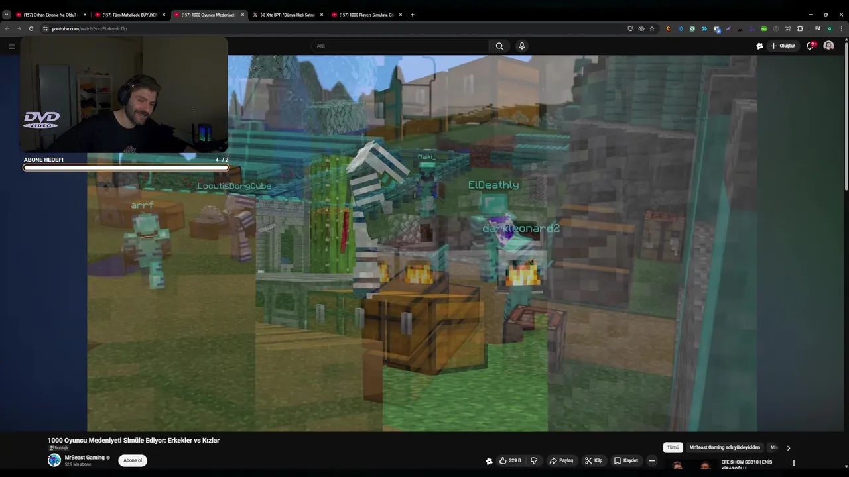Click the MrBeast Gaming channel avatar
This screenshot has height=477, width=849.
[54, 460]
